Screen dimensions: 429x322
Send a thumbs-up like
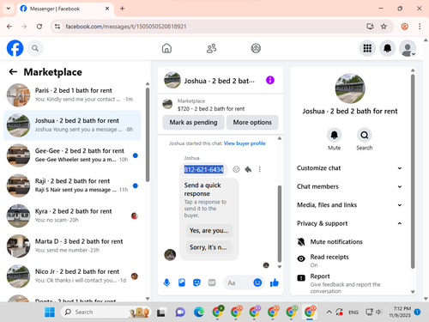(x=275, y=283)
